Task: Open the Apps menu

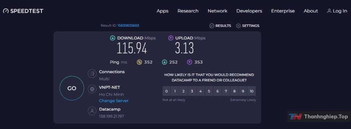Action: pyautogui.click(x=162, y=11)
